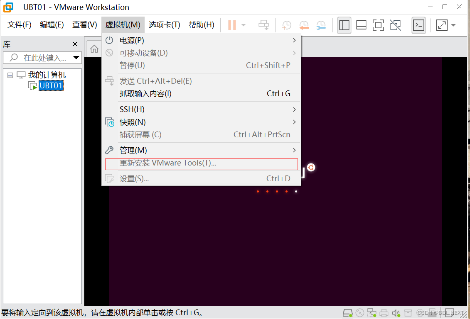This screenshot has height=319, width=470.
Task: Toggle the thumbnail bar view icon
Action: click(361, 25)
